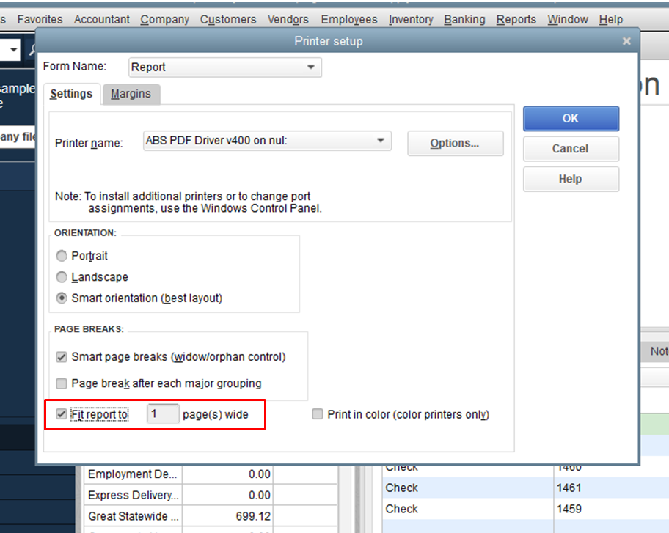Enable Print in color checkbox
This screenshot has width=669, height=533.
coord(318,414)
